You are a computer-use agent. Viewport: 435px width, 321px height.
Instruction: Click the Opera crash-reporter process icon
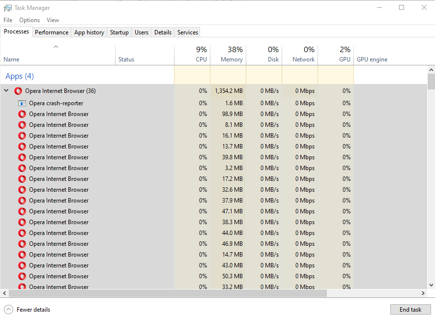22,103
